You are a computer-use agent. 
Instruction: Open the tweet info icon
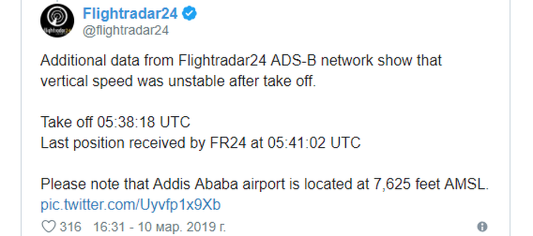point(482,227)
